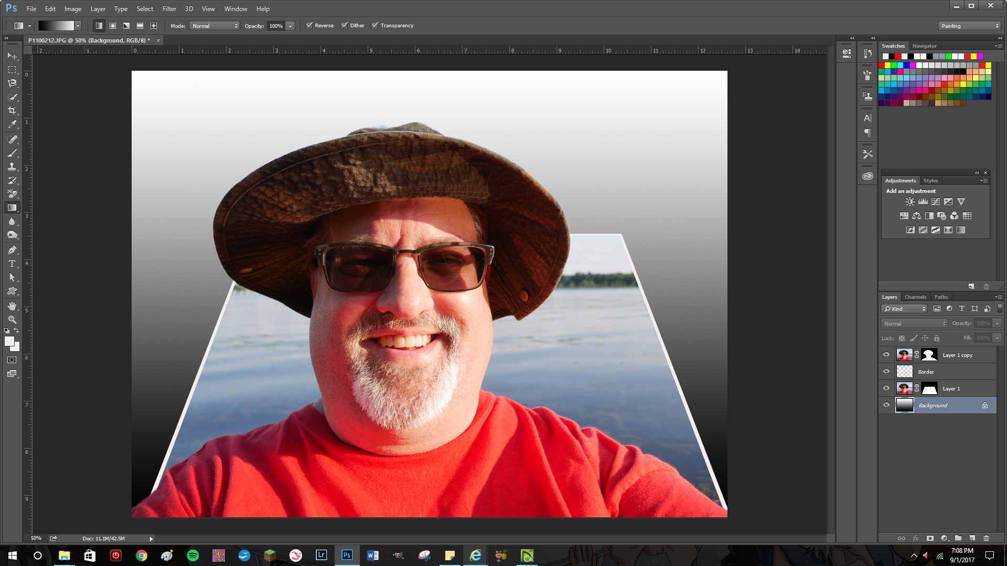Toggle lock all layer attributes
The width and height of the screenshot is (1007, 566).
[x=937, y=339]
